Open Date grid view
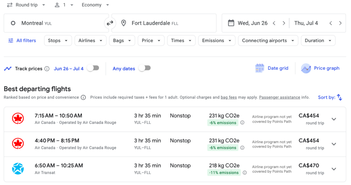This screenshot has height=185, width=351. pyautogui.click(x=272, y=68)
